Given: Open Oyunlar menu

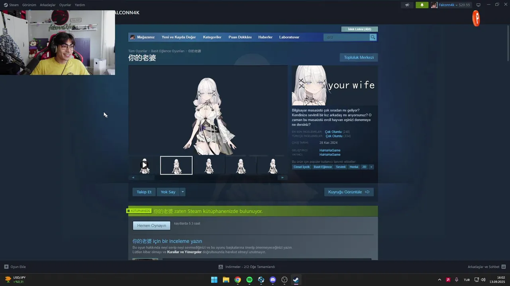Looking at the screenshot, I should point(65,5).
